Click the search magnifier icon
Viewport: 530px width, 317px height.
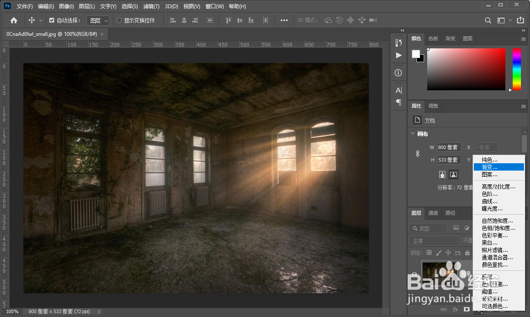[x=488, y=20]
